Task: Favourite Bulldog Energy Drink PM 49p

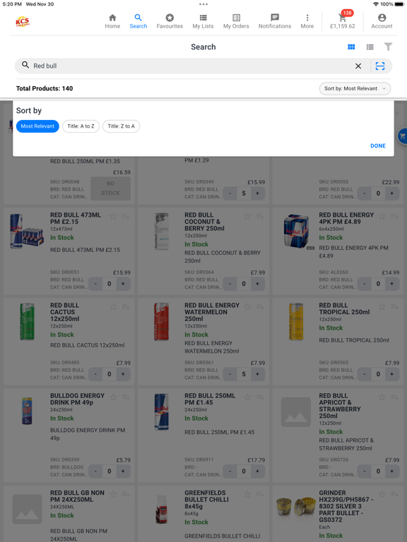Action: coord(113,397)
